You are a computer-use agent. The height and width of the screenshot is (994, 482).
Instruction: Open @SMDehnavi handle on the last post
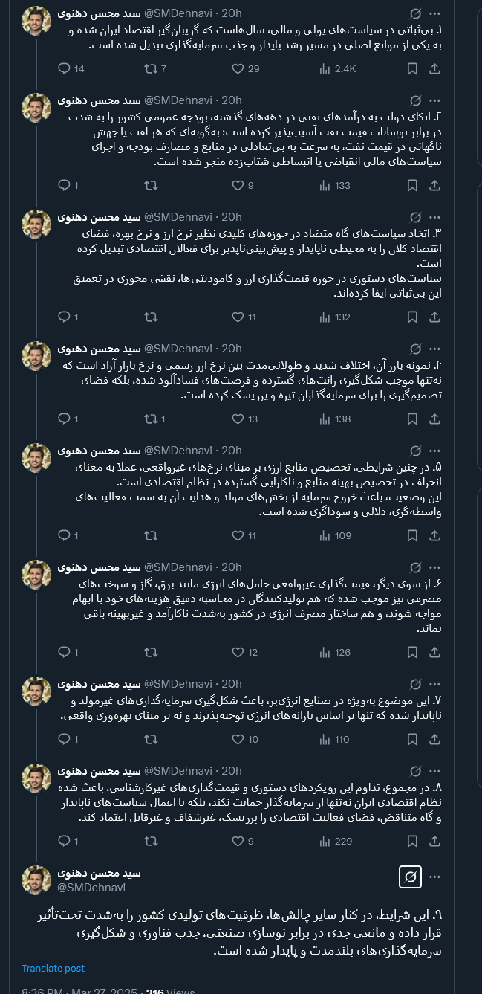91,887
